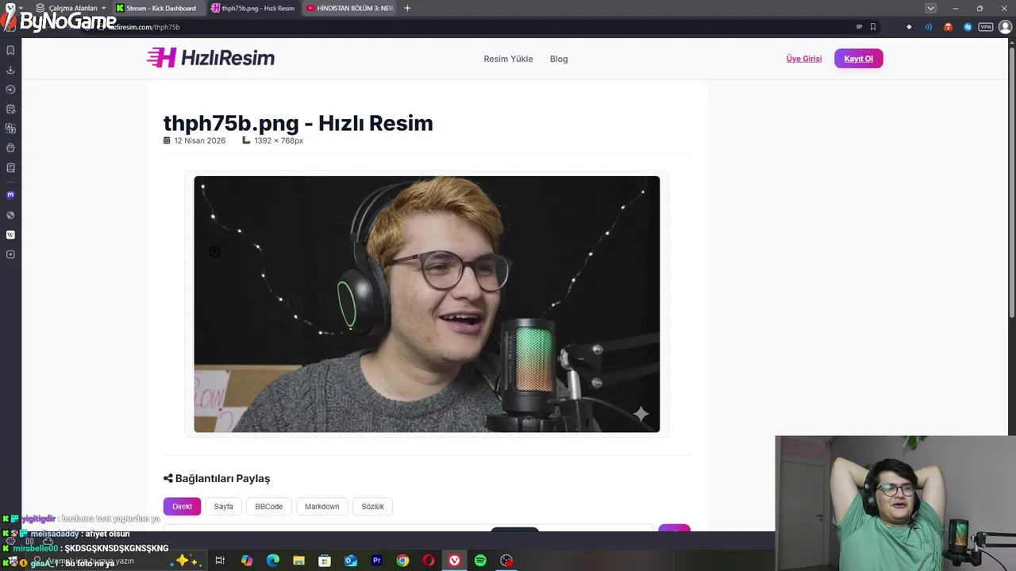Open the user profile avatar
Screen dimensions: 1016x571
pyautogui.click(x=1005, y=27)
